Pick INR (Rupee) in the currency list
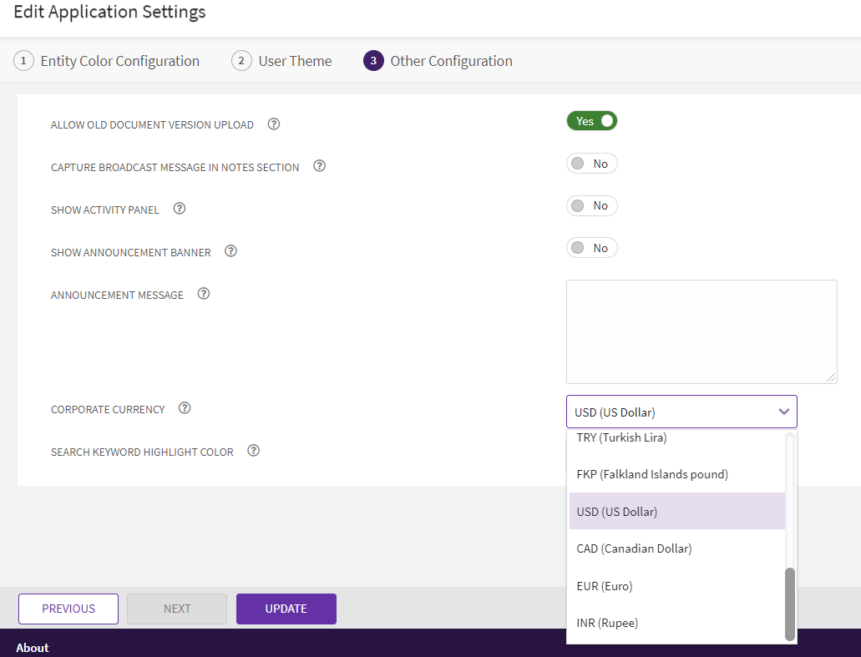 pos(607,623)
